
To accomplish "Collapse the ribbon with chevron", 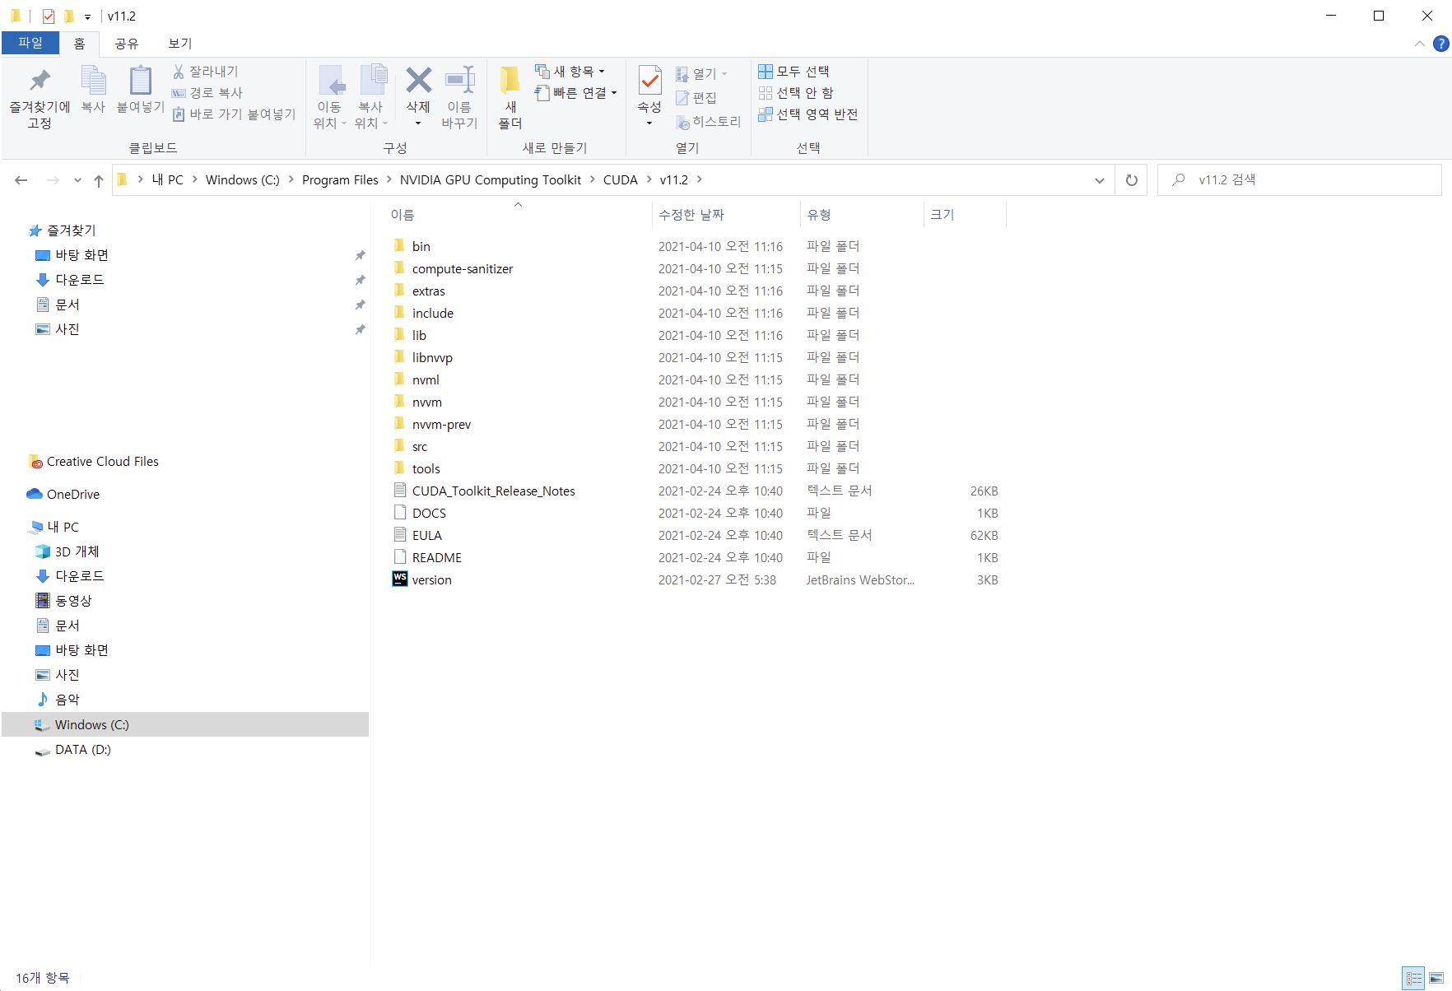I will click(x=1420, y=44).
